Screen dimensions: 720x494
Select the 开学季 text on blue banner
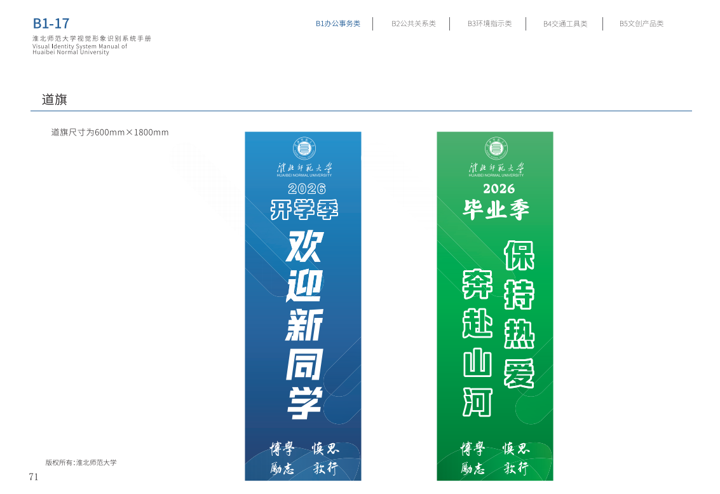[x=304, y=210]
